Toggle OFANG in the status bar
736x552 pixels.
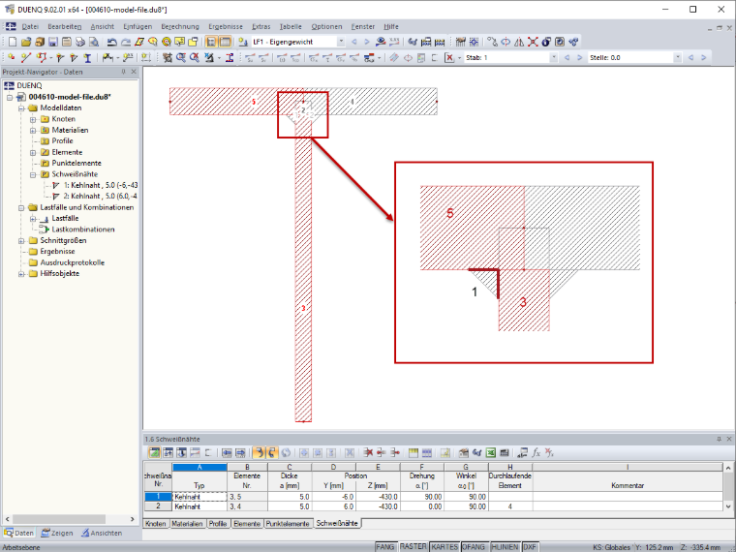(x=474, y=547)
